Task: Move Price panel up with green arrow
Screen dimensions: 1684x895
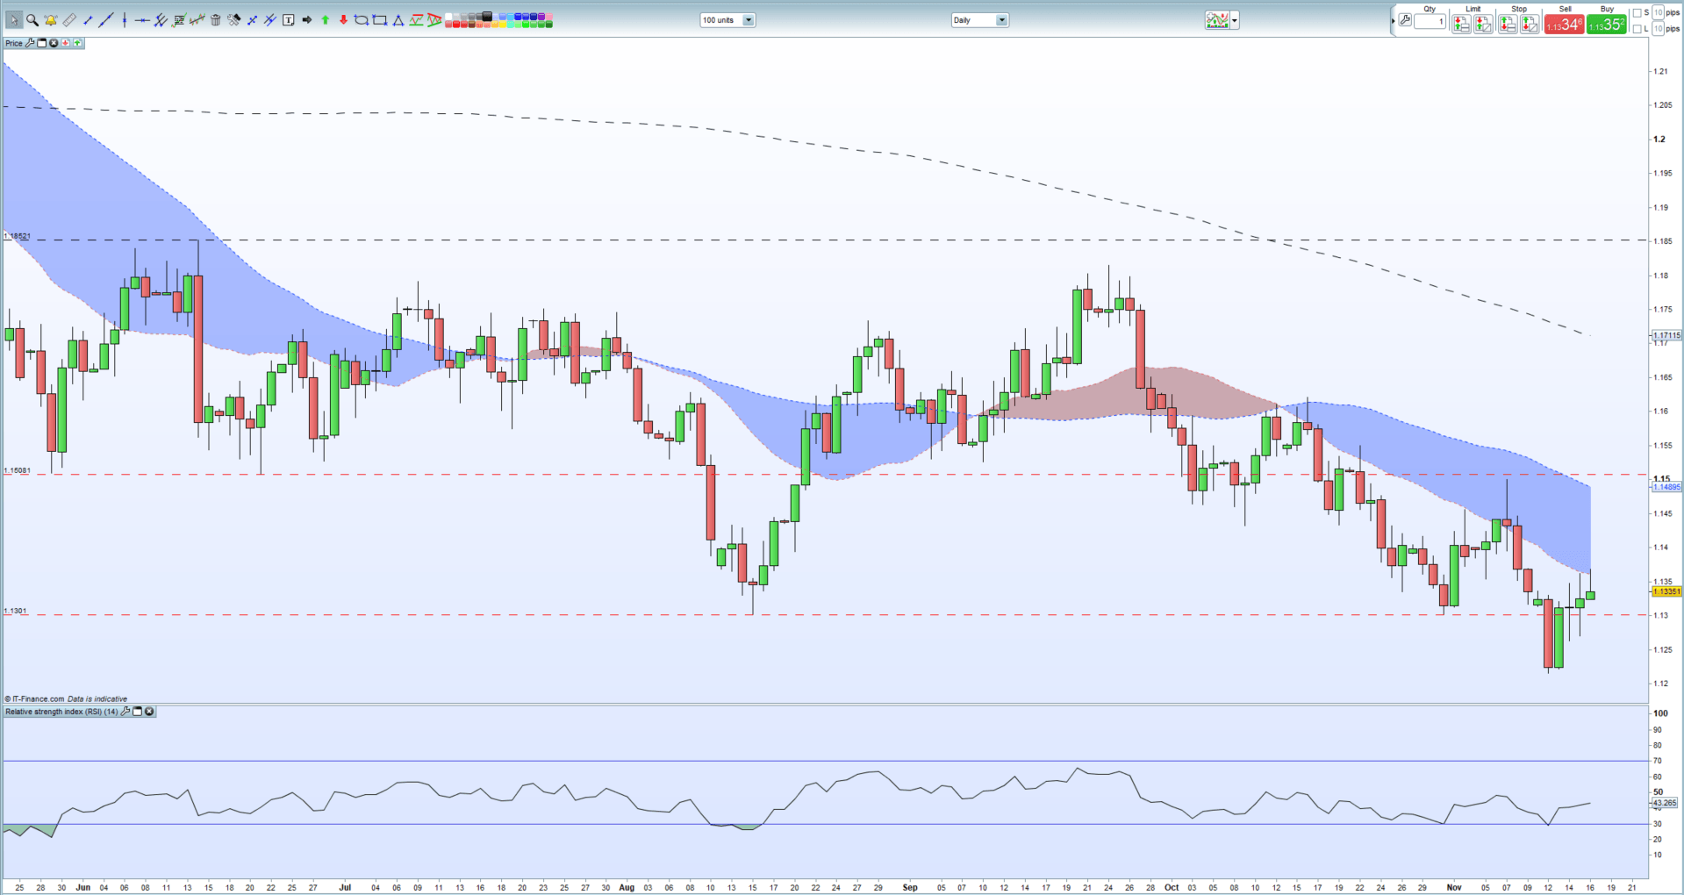Action: click(x=77, y=43)
